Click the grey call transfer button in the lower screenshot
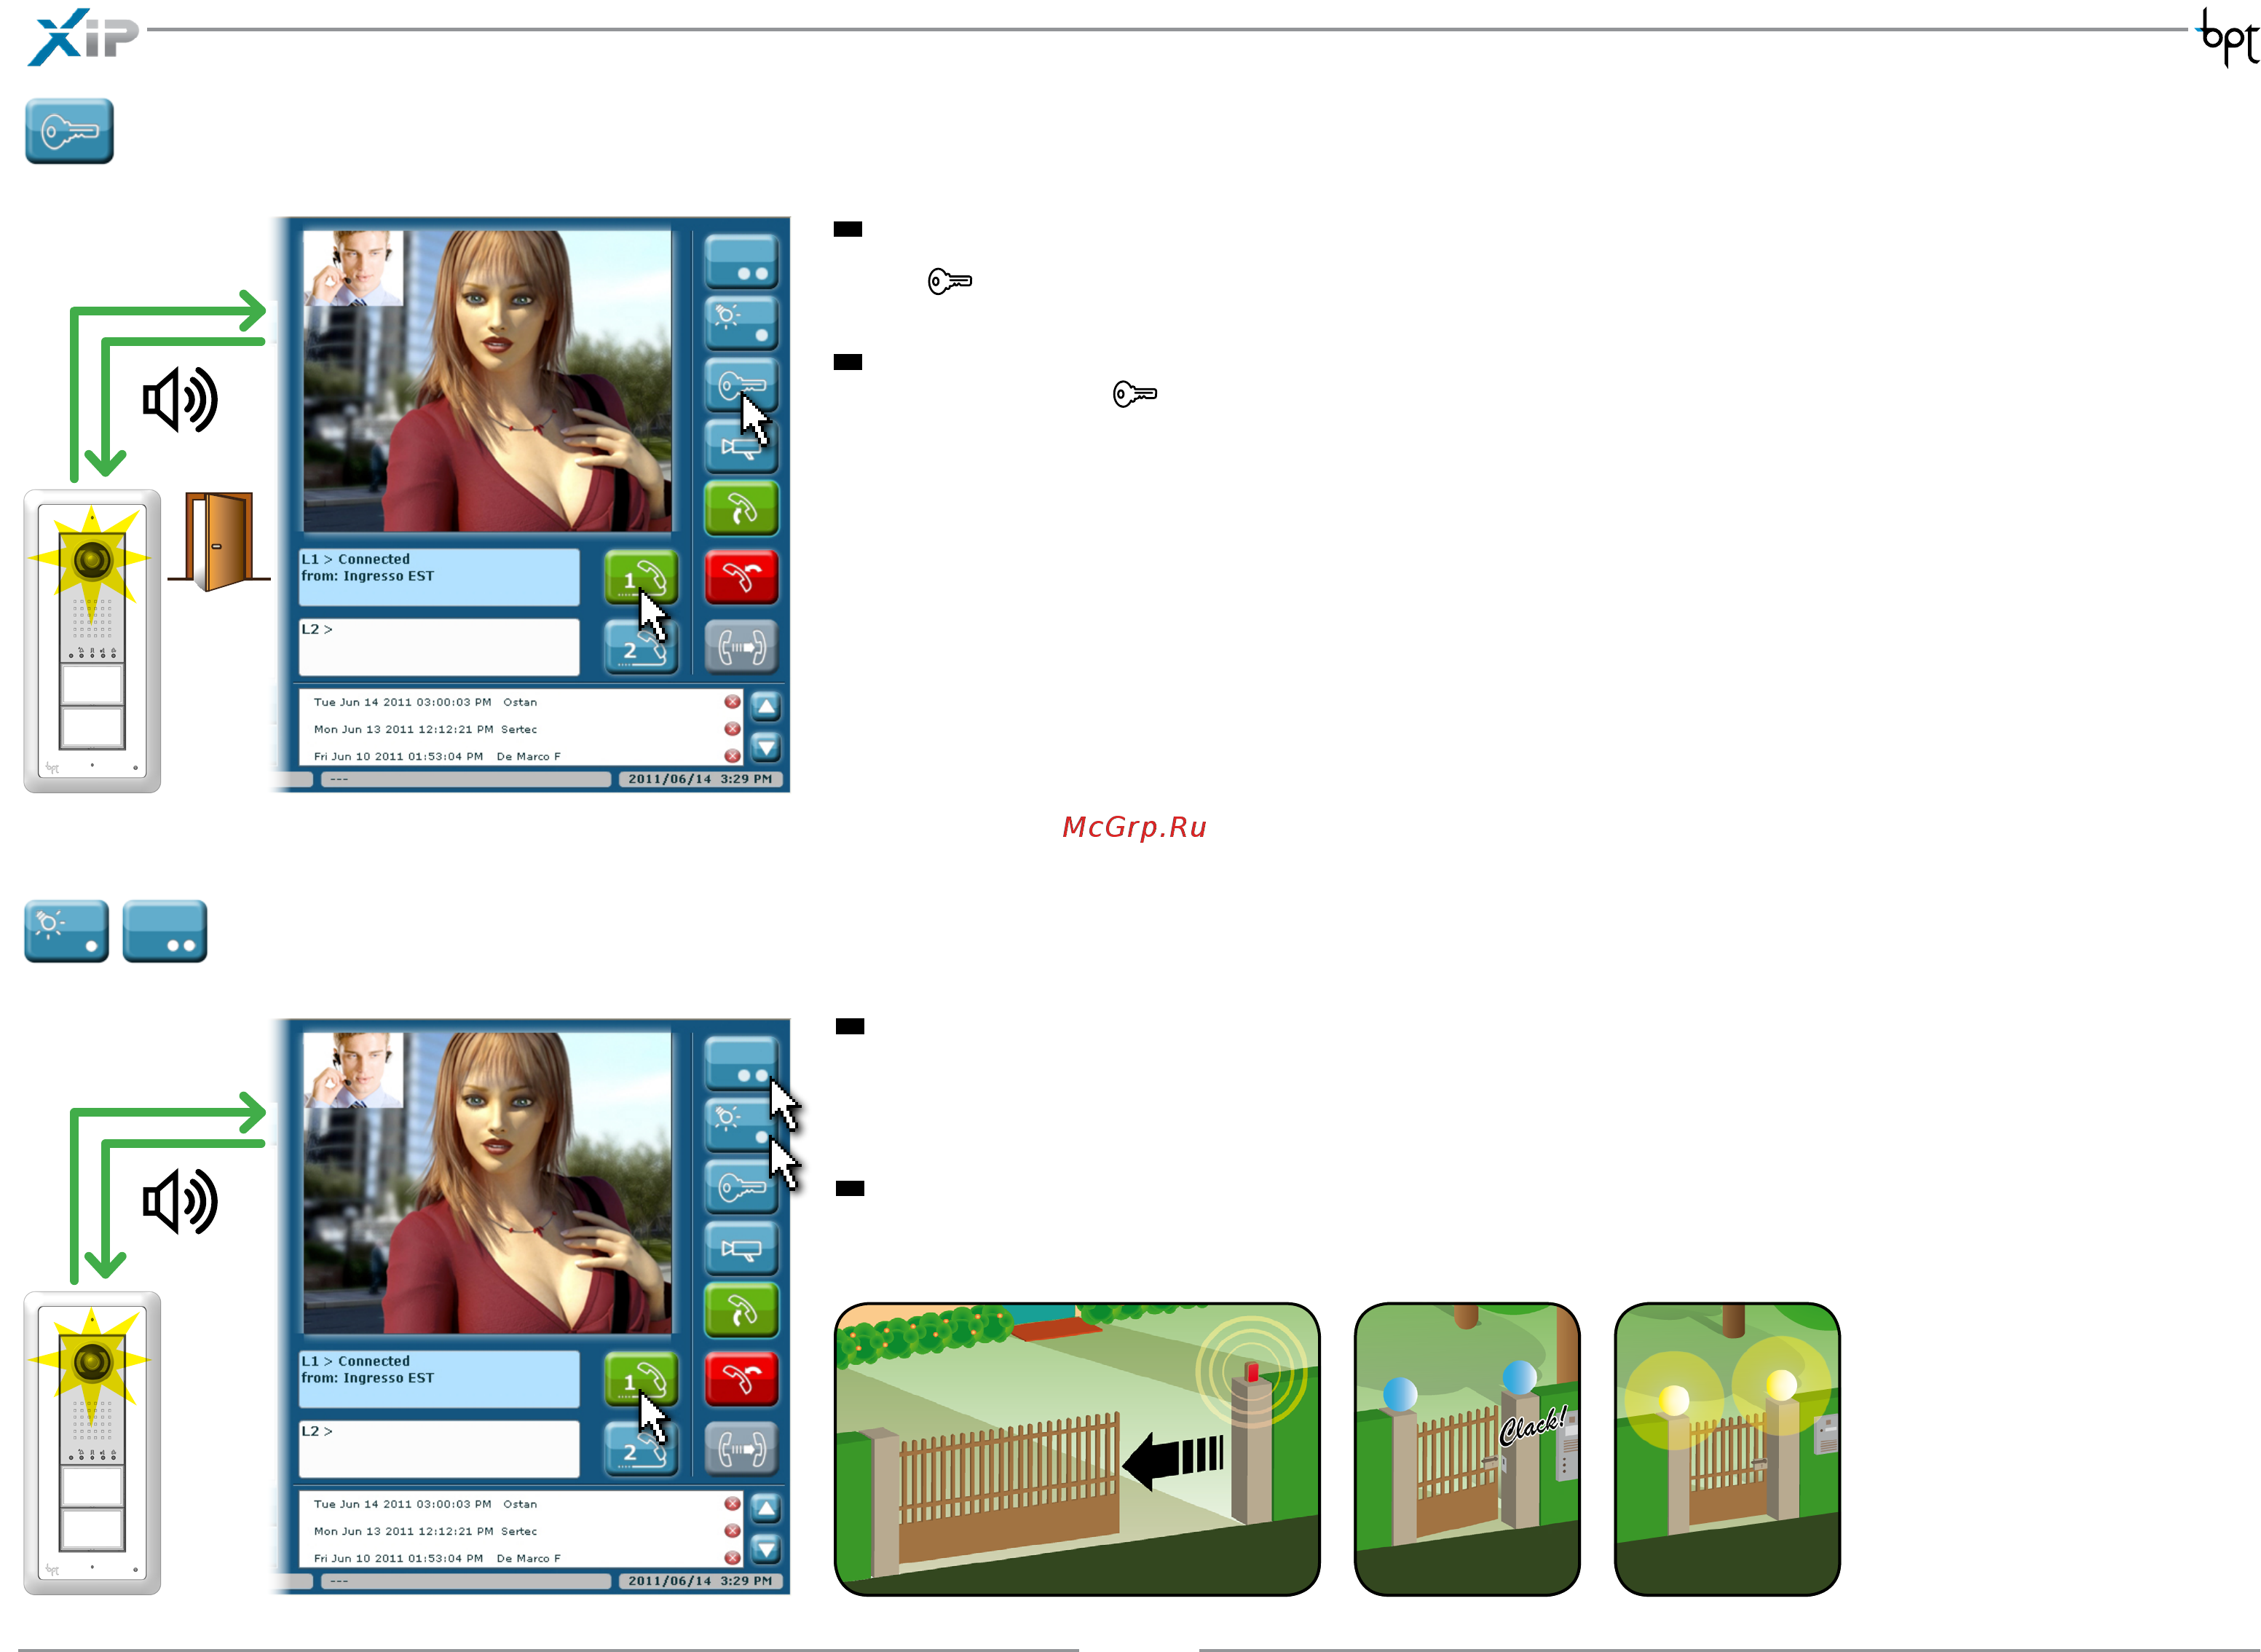2261x1652 pixels. click(x=741, y=1449)
